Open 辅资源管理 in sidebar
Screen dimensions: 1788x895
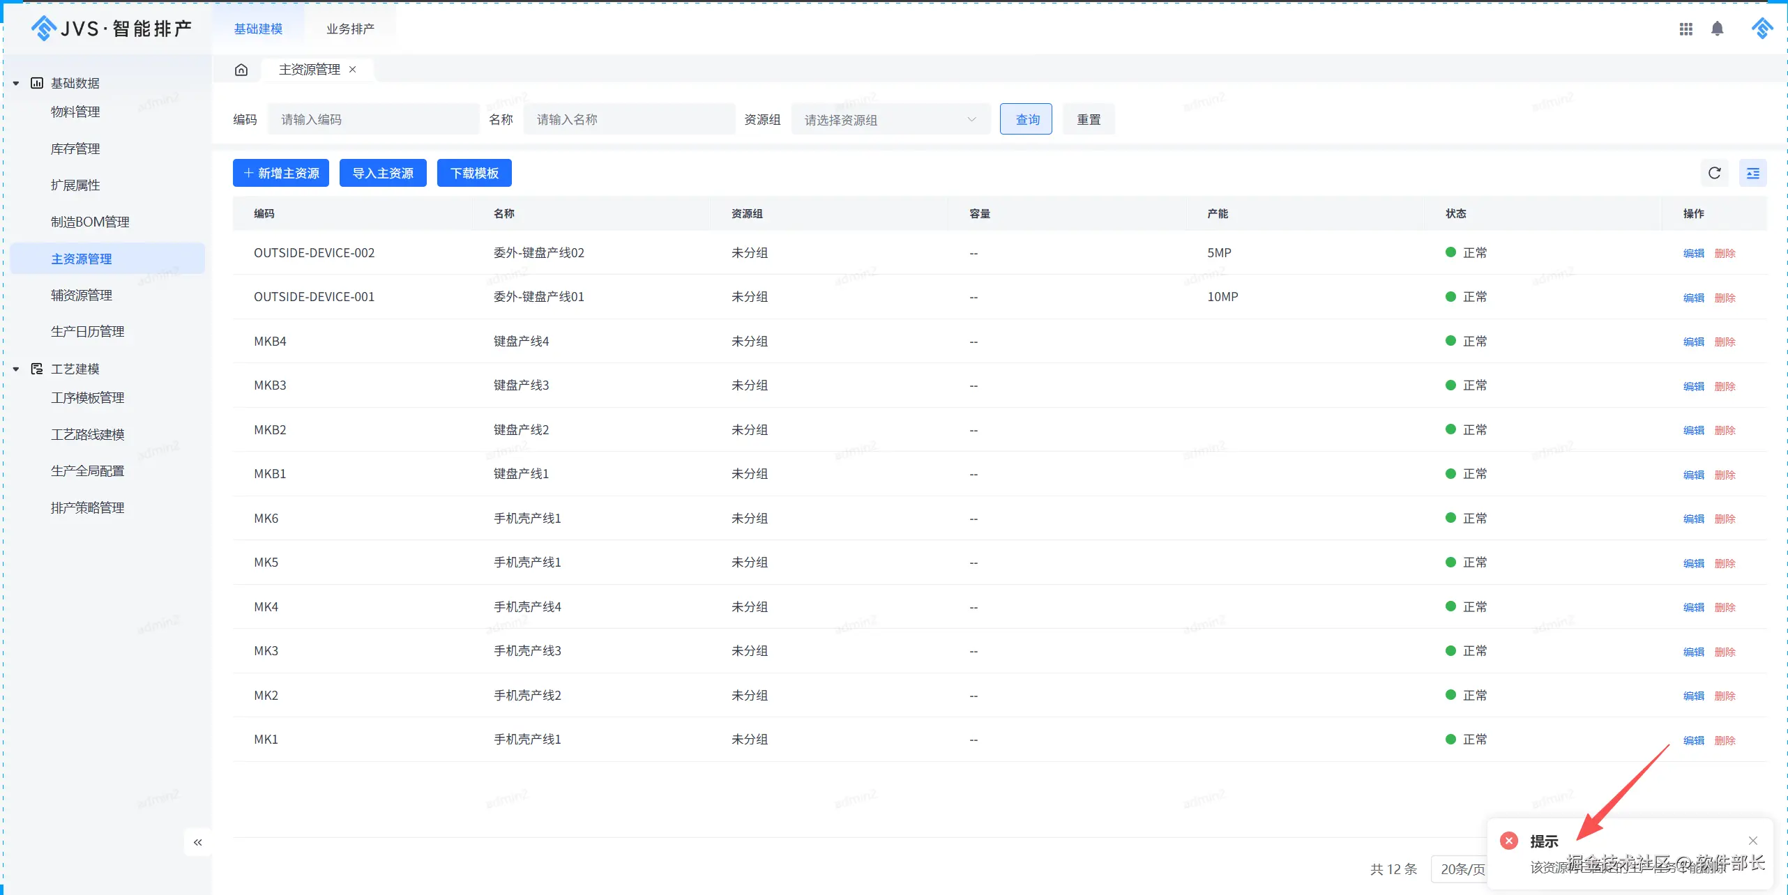click(x=82, y=296)
